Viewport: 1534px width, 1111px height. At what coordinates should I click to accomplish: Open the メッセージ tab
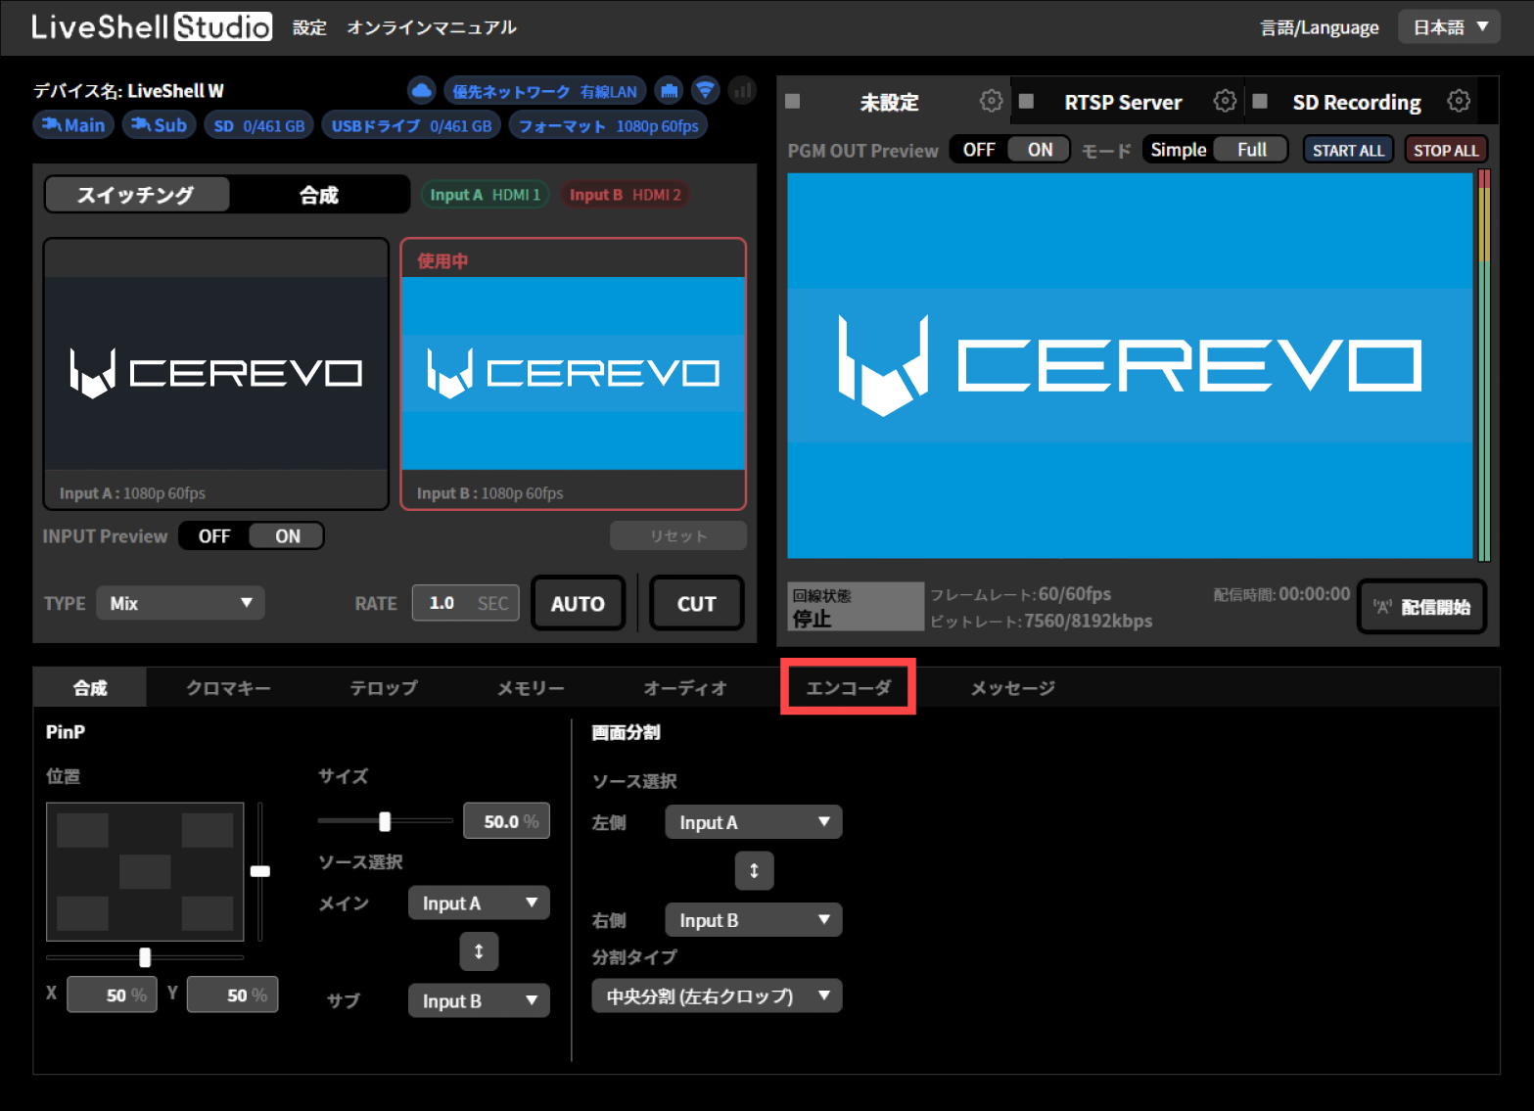click(x=1011, y=687)
